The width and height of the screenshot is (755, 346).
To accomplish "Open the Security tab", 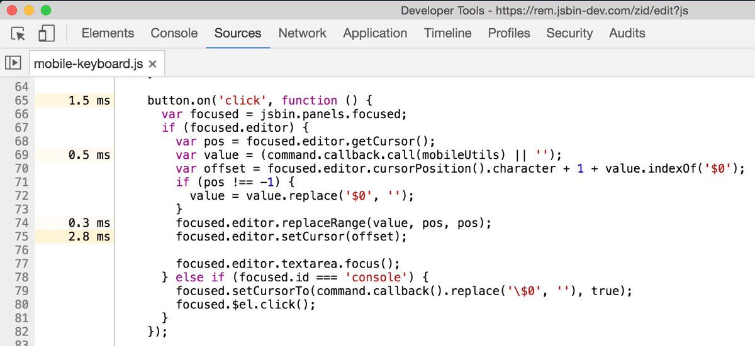I will point(569,33).
